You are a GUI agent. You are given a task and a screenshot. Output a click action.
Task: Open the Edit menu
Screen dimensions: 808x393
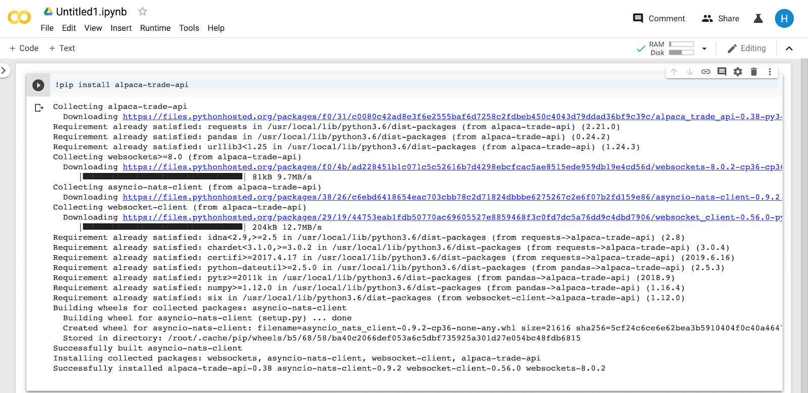(x=69, y=28)
